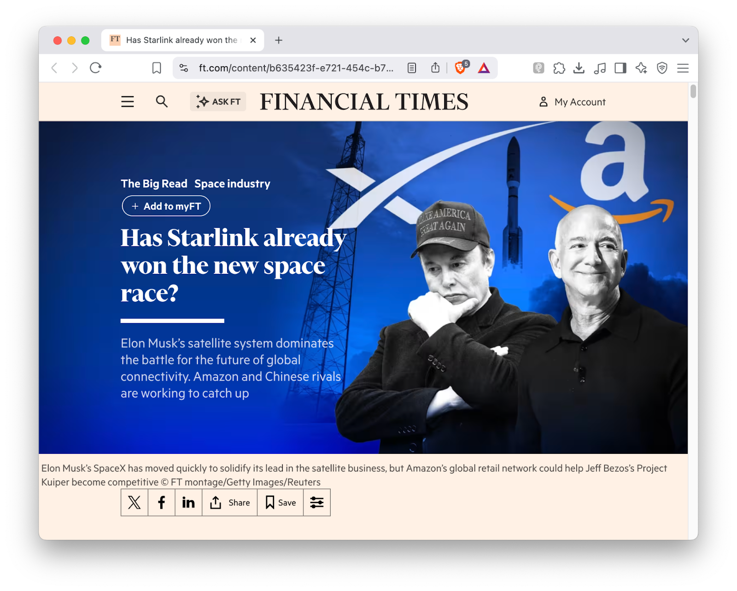
Task: Open reader mode icon in address bar
Action: [412, 68]
